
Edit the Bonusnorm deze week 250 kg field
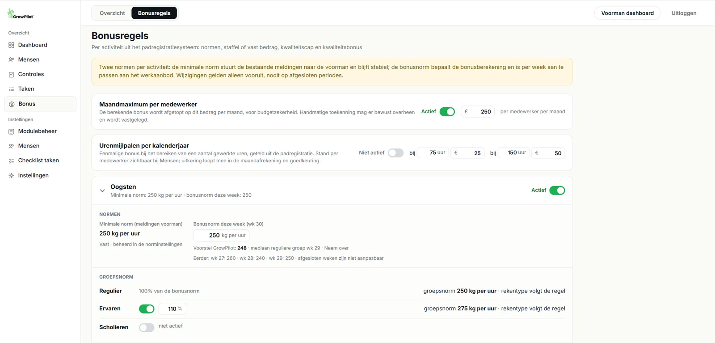click(221, 235)
